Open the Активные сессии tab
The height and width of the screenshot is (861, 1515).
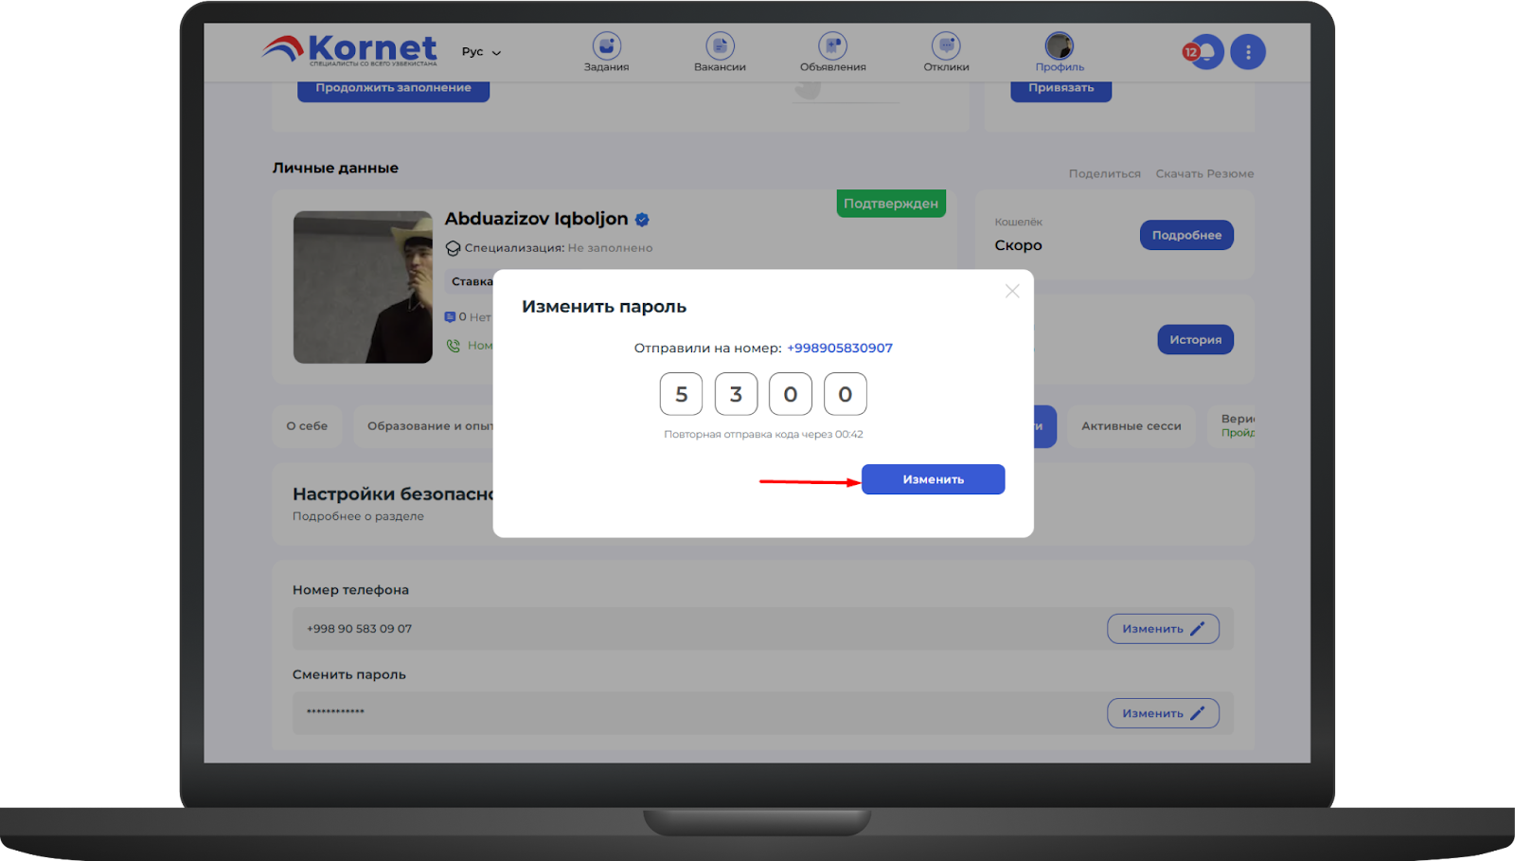1131,426
